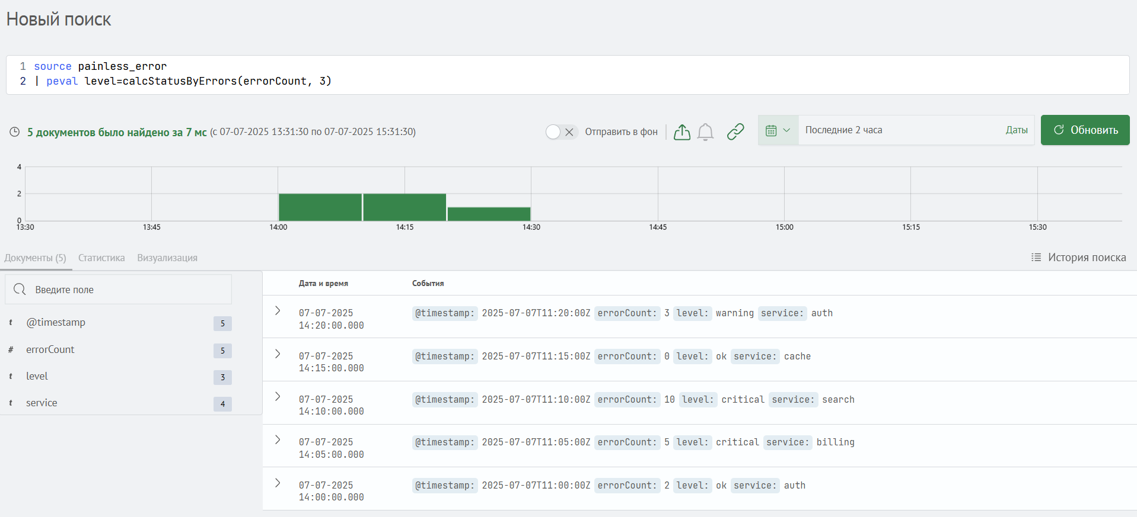1137x517 pixels.
Task: Click the clock icon beside results count
Action: tap(15, 132)
